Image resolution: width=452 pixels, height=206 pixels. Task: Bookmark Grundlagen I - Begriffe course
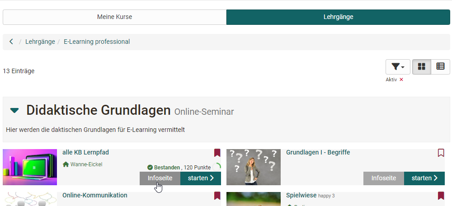pos(441,153)
